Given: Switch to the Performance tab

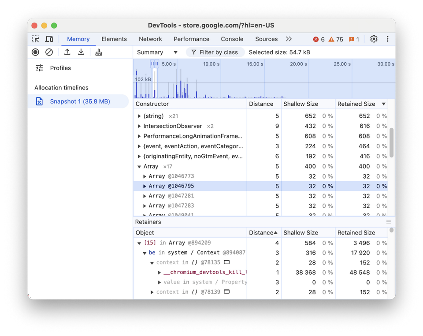Looking at the screenshot, I should (x=192, y=39).
